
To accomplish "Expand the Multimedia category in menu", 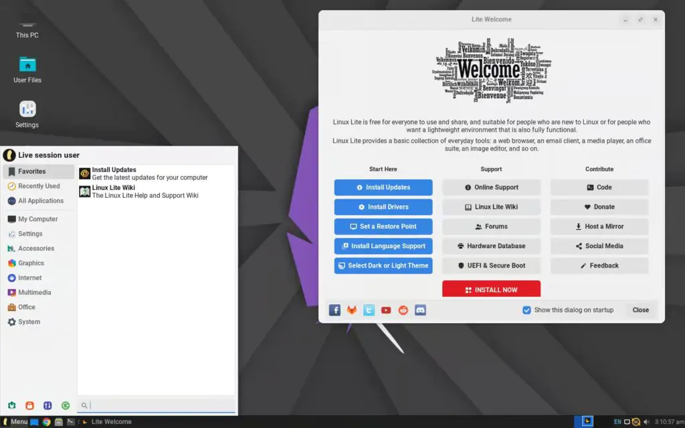I will 34,293.
